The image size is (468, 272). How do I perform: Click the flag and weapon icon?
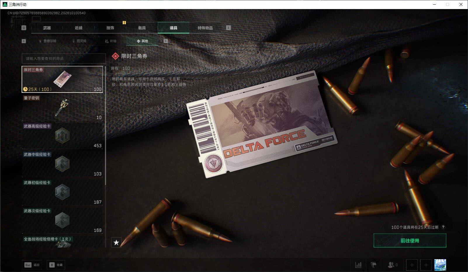coord(374,265)
